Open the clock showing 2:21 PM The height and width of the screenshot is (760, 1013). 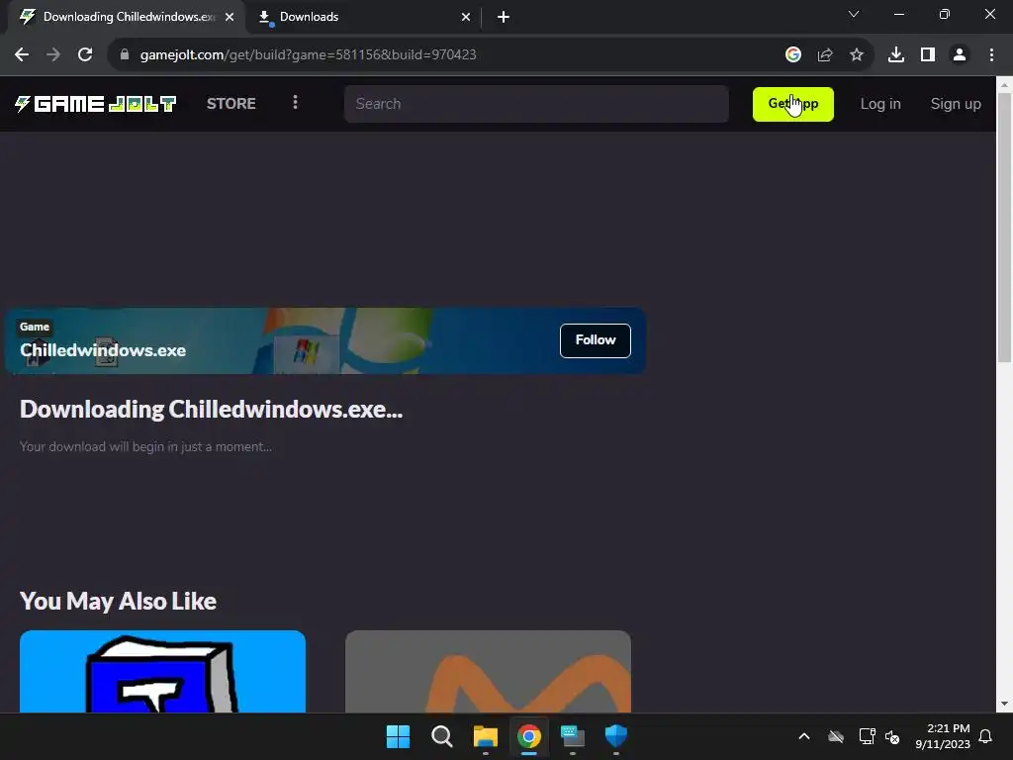click(x=943, y=736)
